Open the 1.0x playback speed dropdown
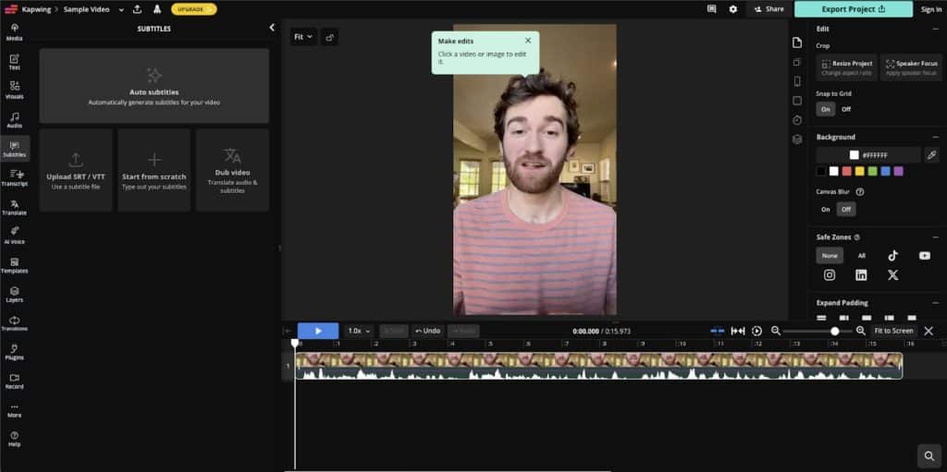This screenshot has width=947, height=472. pyautogui.click(x=359, y=331)
